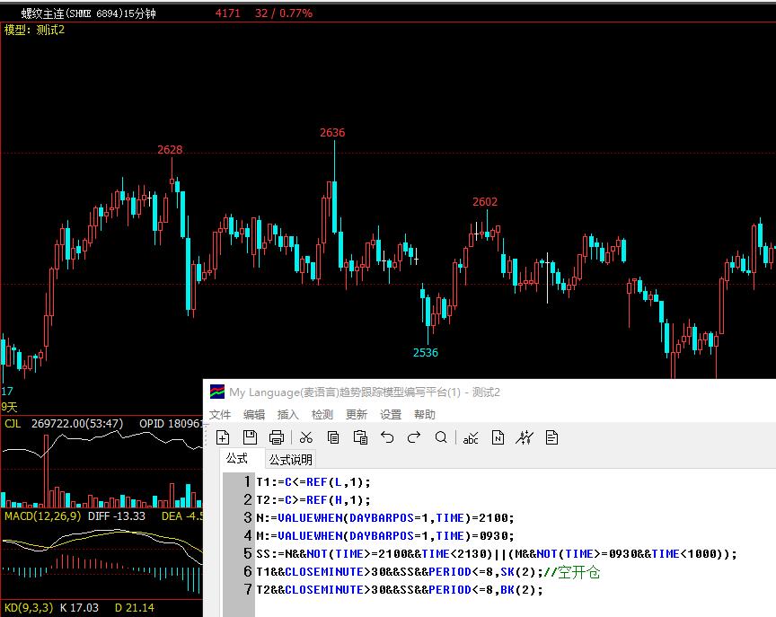Click the abc syntax check icon

(x=471, y=437)
